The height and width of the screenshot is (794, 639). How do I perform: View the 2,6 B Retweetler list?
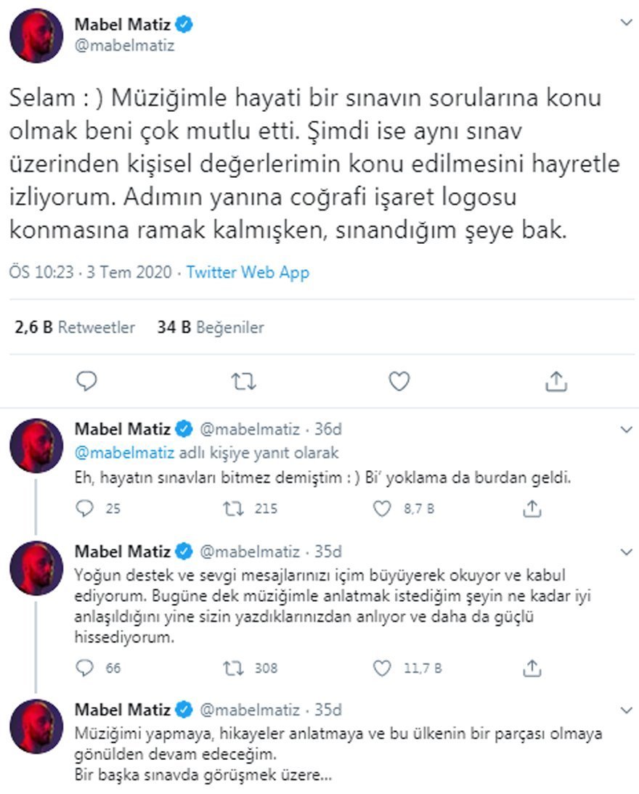tap(75, 327)
